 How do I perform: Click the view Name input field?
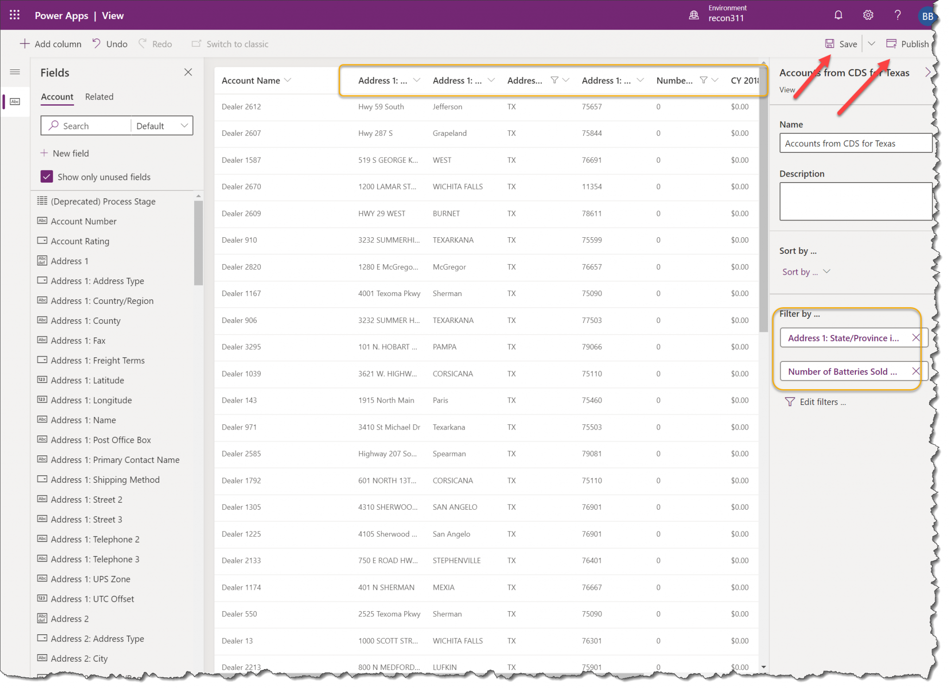coord(855,143)
